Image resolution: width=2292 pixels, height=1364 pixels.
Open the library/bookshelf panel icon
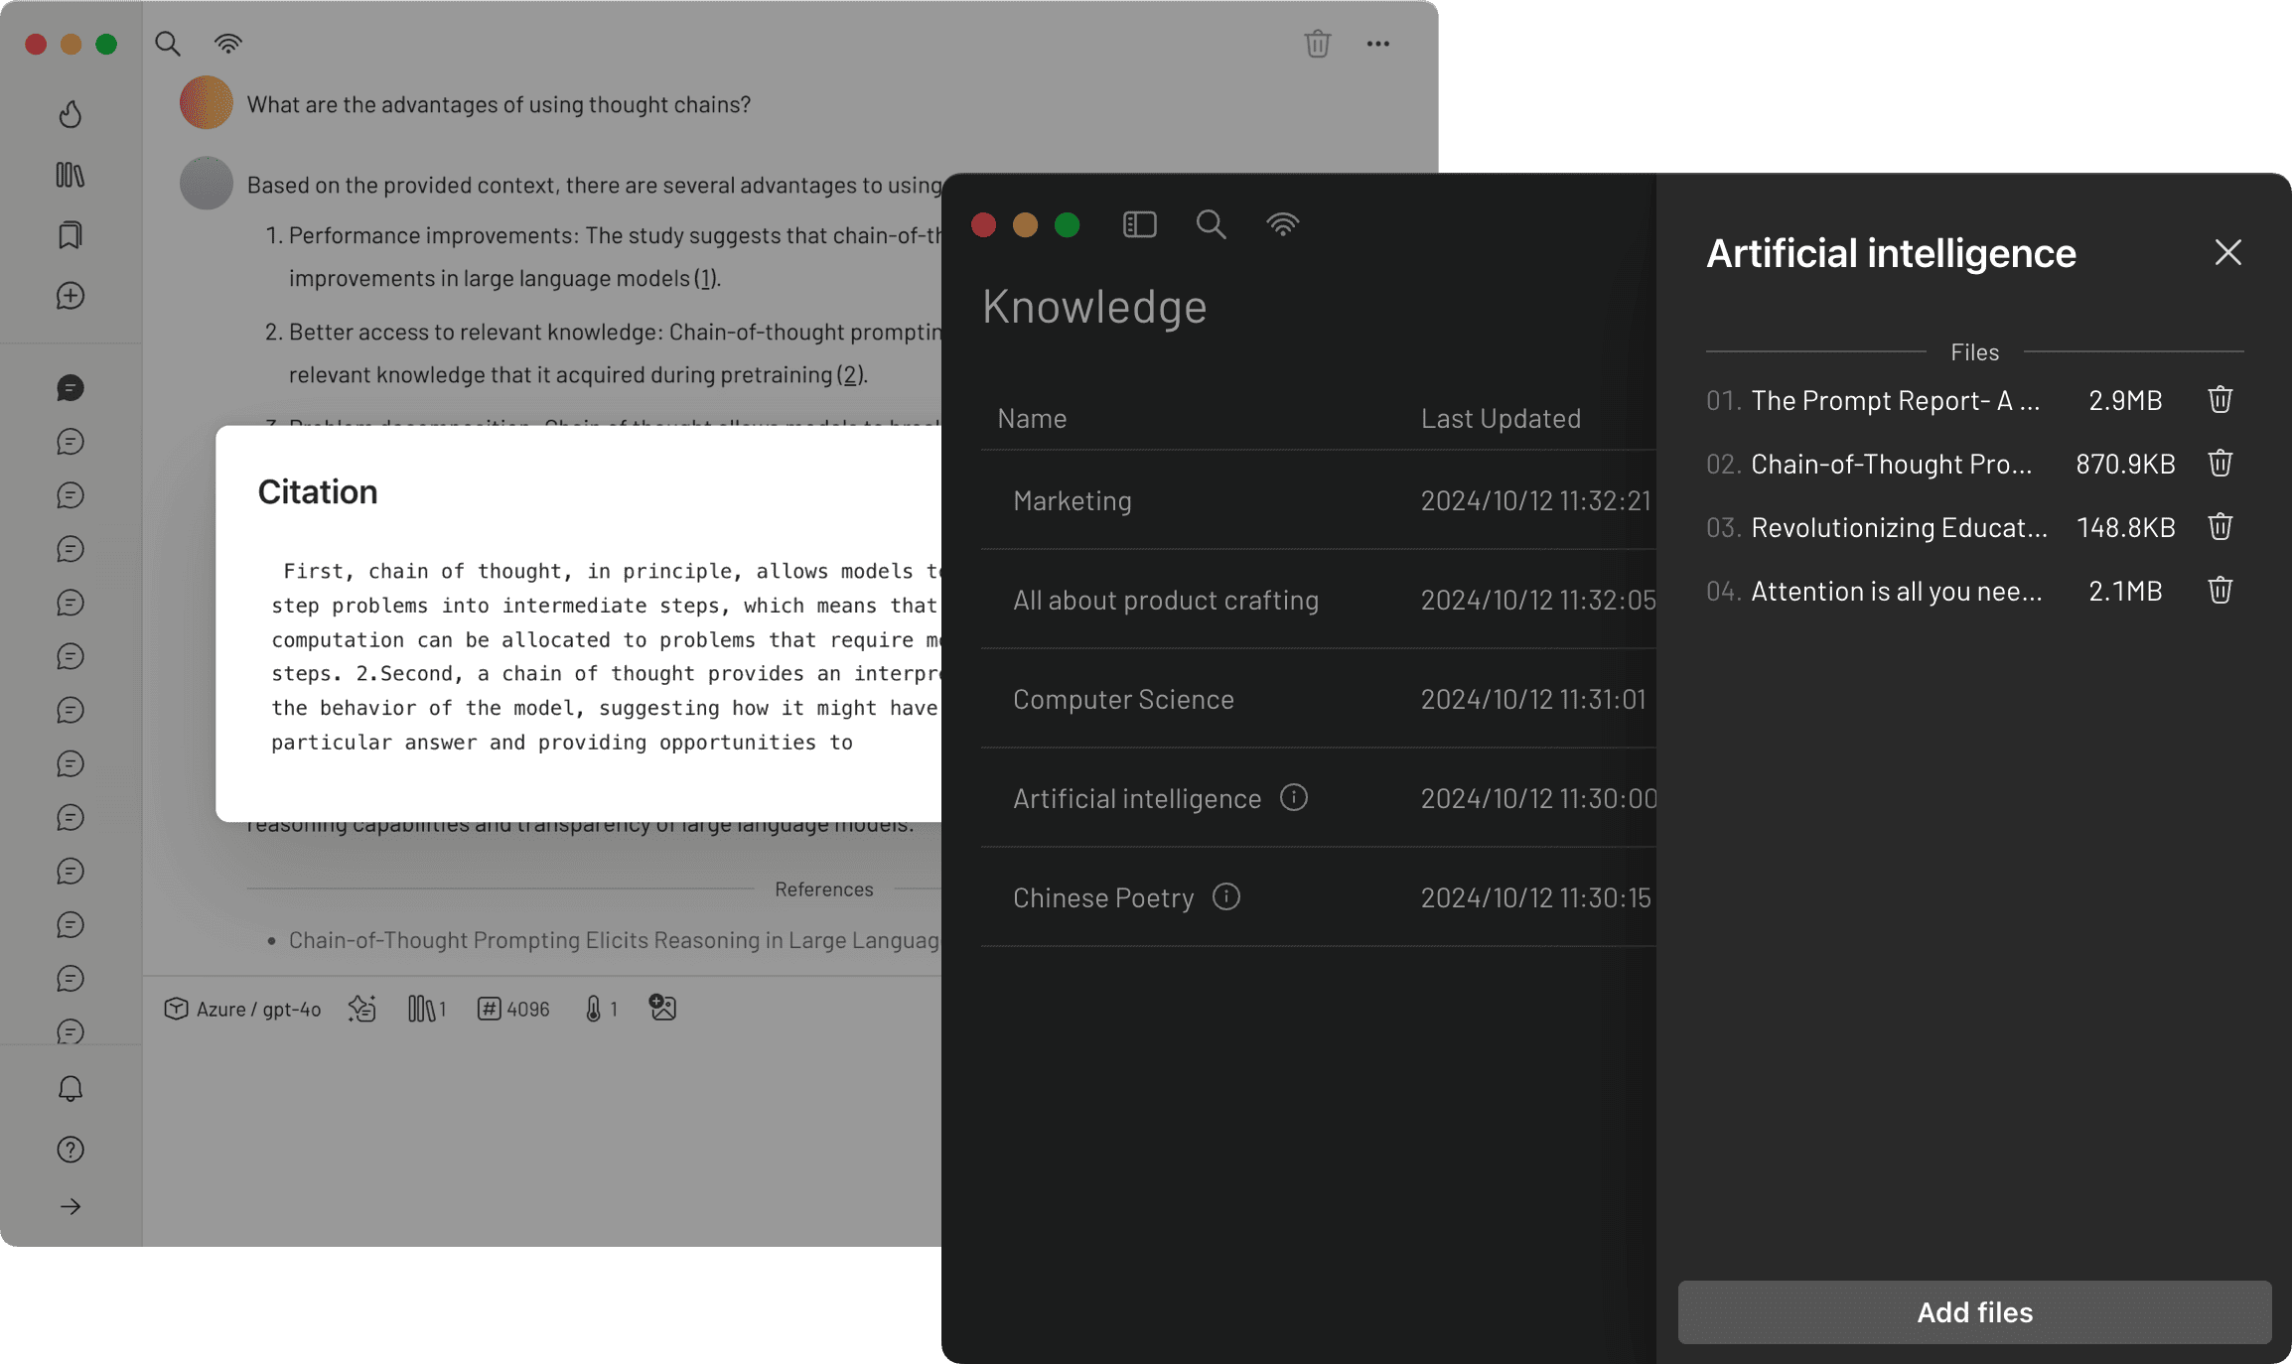[x=72, y=174]
